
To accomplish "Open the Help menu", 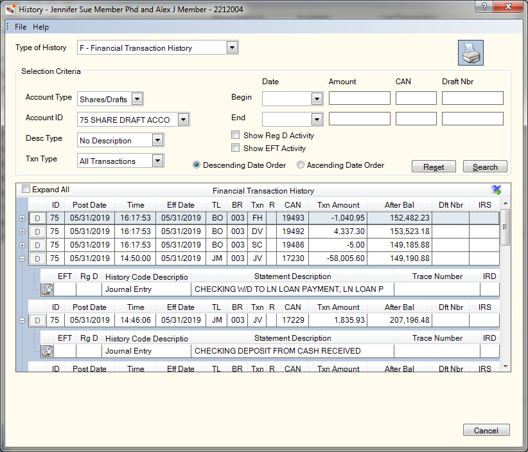I will click(40, 26).
